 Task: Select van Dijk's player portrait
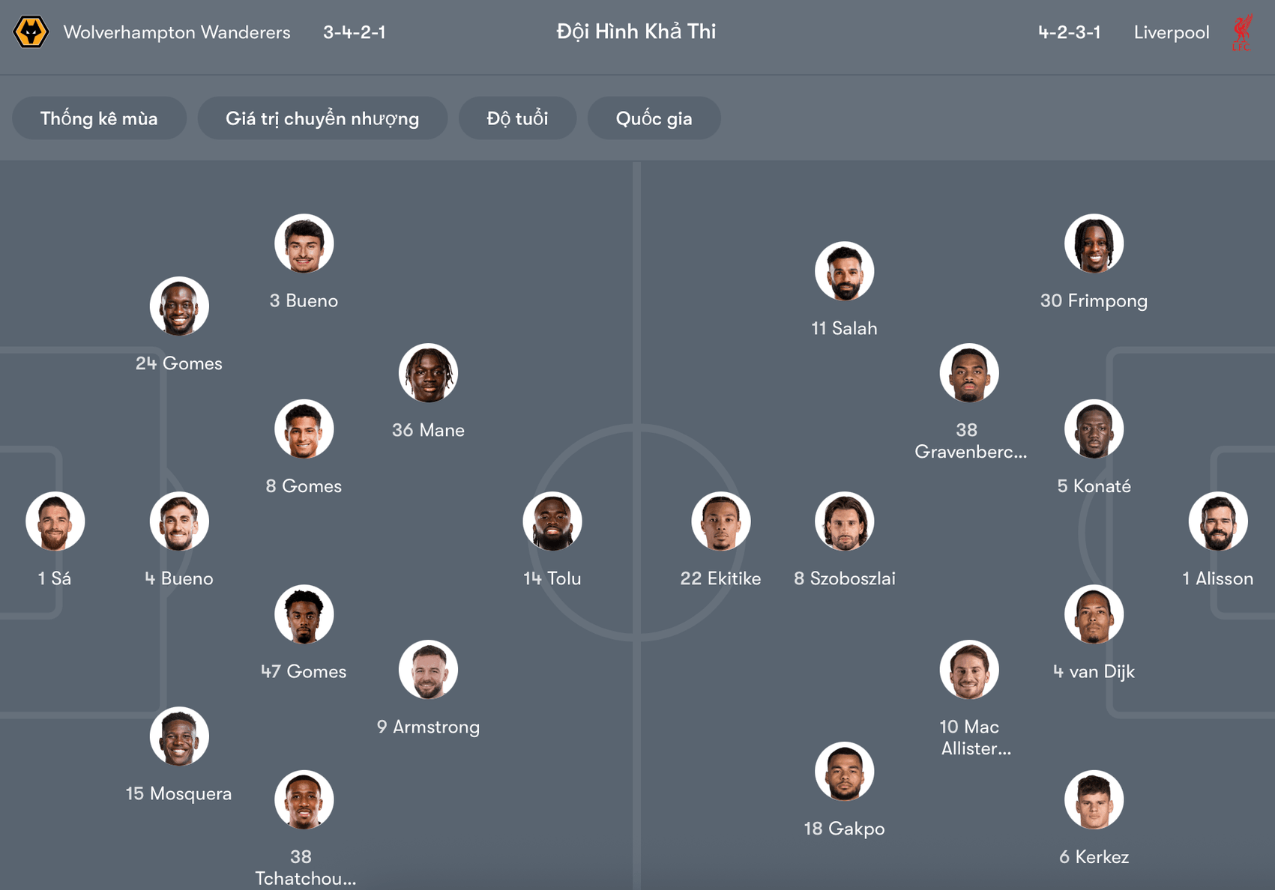pyautogui.click(x=1094, y=614)
